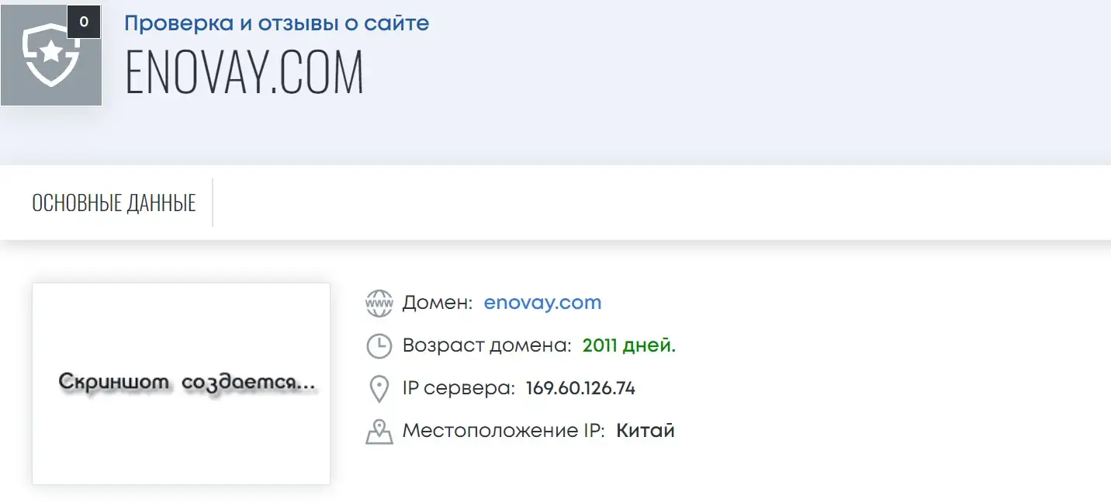Click the Домен label text
The height and width of the screenshot is (503, 1111).
coord(437,303)
